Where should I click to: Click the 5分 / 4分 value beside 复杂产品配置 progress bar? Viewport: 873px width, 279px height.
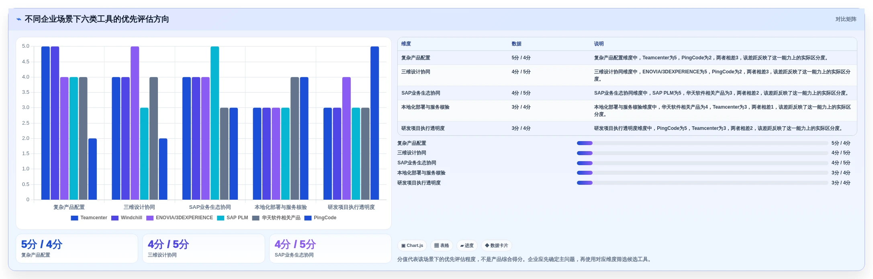pyautogui.click(x=841, y=143)
